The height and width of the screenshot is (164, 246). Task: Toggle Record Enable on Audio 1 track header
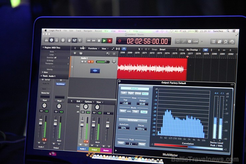pyautogui.click(x=89, y=62)
